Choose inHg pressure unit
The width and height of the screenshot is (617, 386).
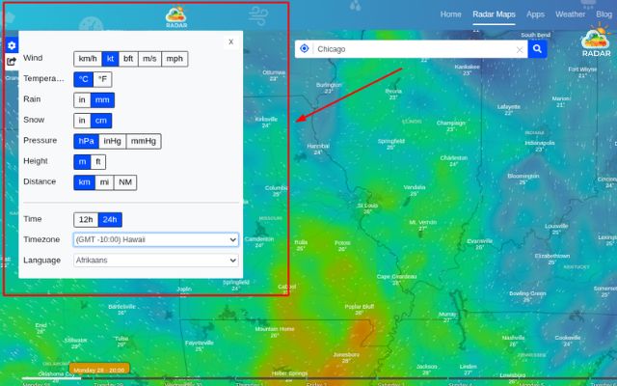(x=112, y=141)
